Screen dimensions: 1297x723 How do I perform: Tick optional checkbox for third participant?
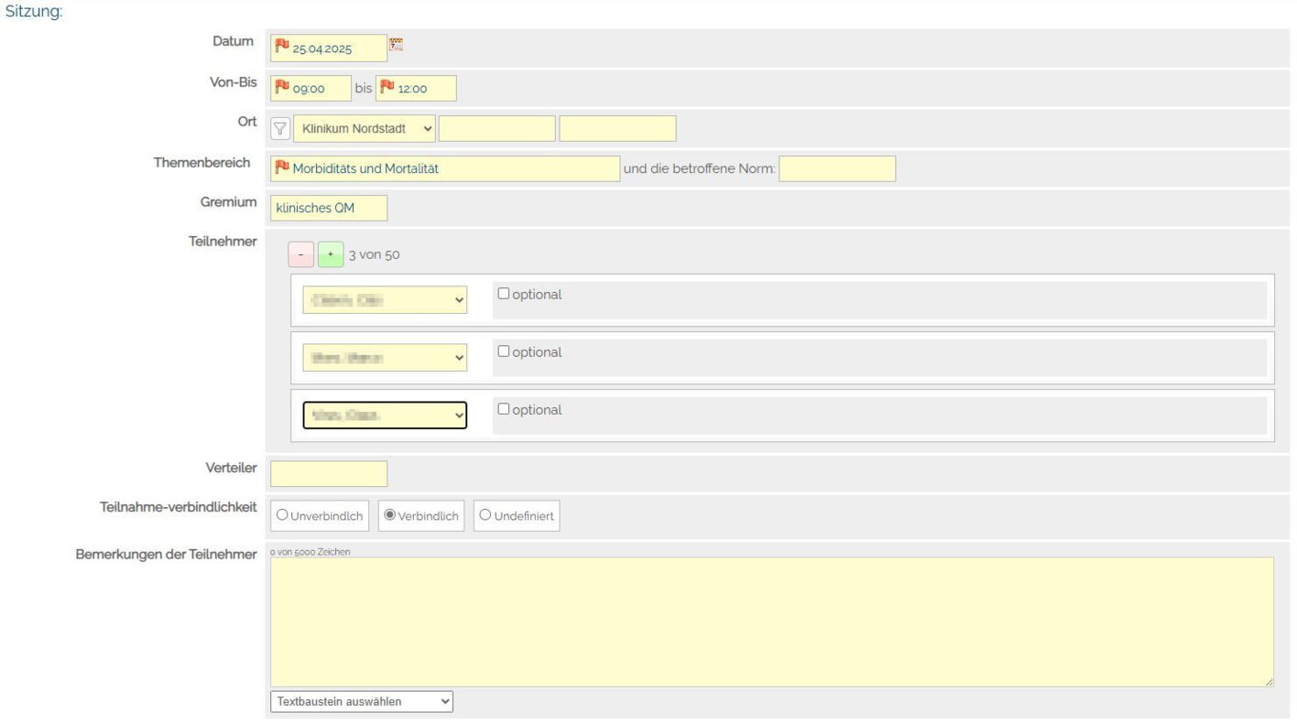[504, 409]
